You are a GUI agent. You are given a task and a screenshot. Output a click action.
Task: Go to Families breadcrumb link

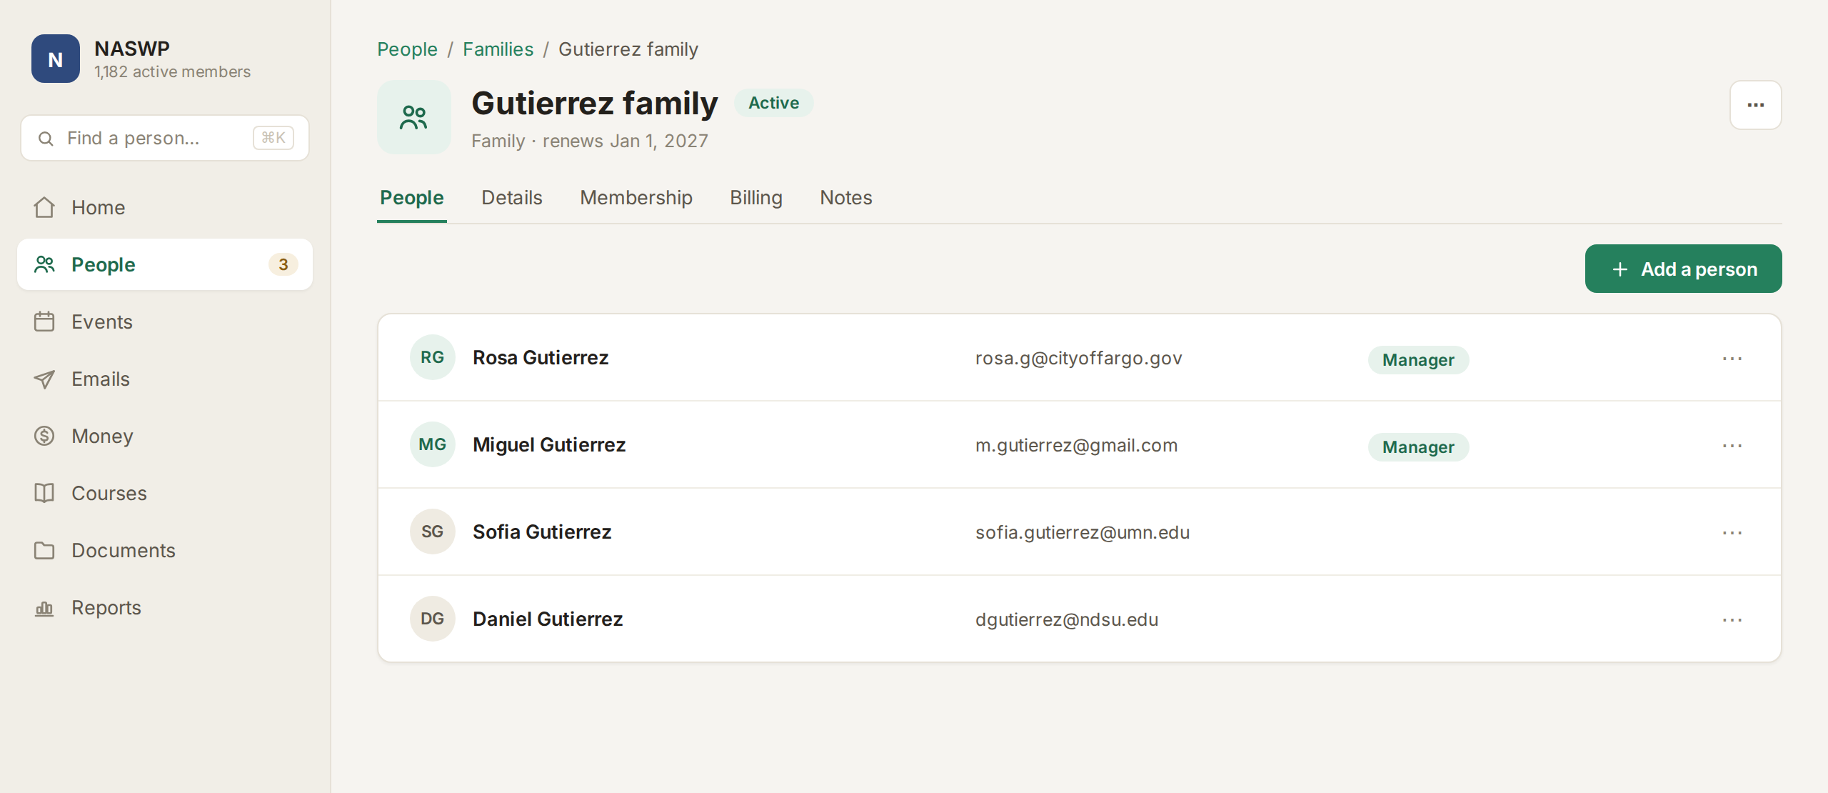pyautogui.click(x=498, y=49)
